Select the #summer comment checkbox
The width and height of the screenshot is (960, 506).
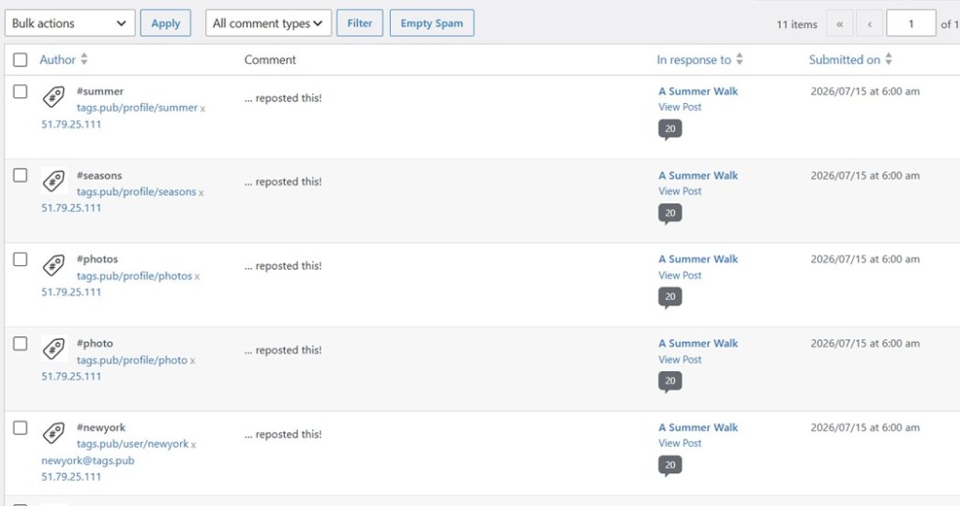(21, 91)
